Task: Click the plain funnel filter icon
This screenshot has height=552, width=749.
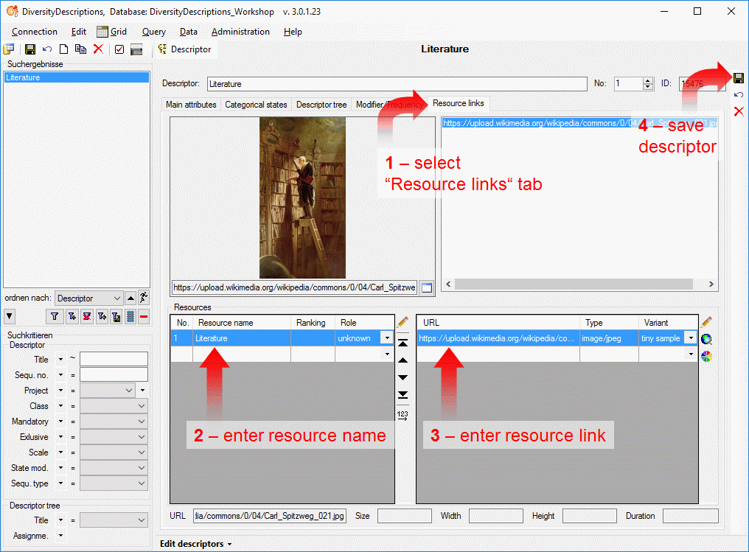Action: [x=55, y=316]
